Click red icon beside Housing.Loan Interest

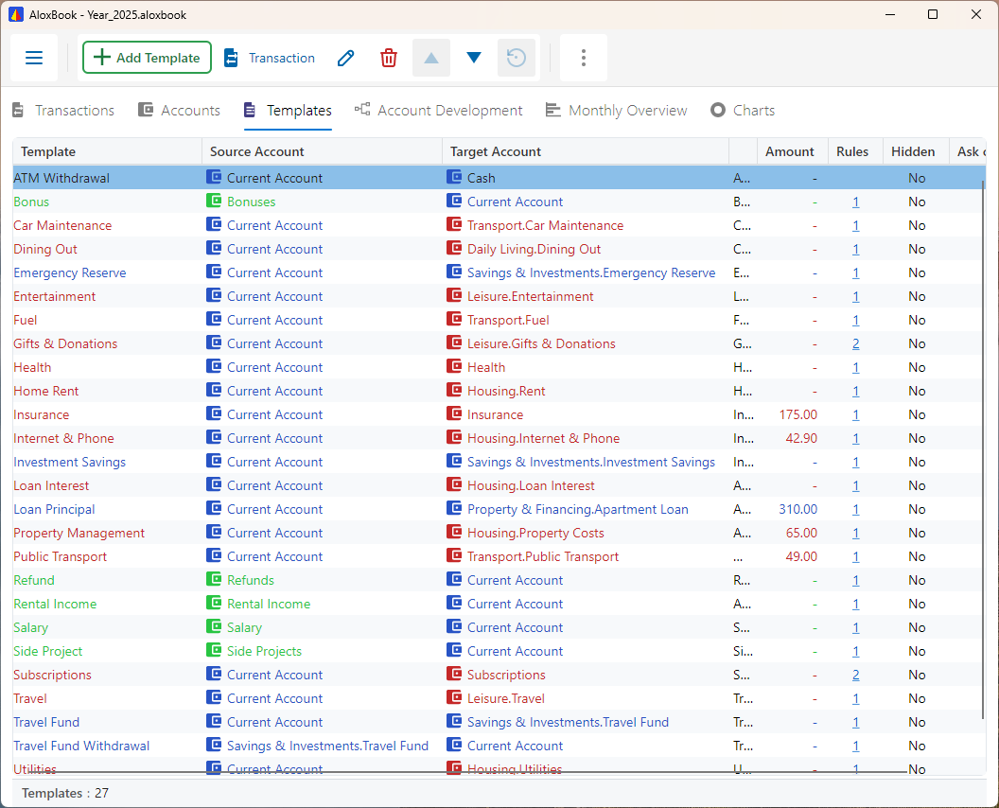(454, 484)
